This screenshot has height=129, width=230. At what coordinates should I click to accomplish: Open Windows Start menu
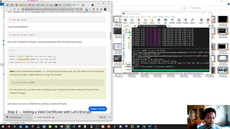(3, 126)
